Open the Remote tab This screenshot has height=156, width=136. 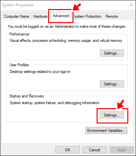(112, 16)
